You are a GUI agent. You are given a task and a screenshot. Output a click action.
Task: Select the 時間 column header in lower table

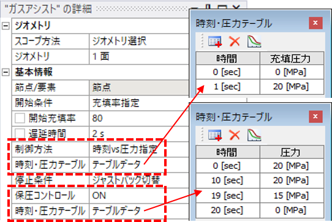228,152
